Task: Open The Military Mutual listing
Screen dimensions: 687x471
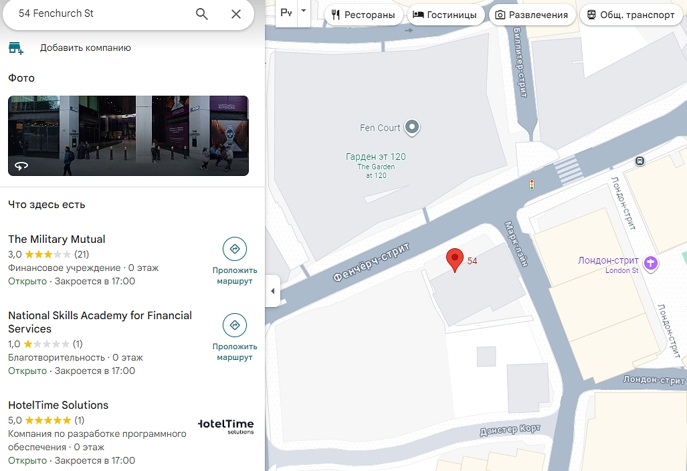Action: tap(56, 240)
